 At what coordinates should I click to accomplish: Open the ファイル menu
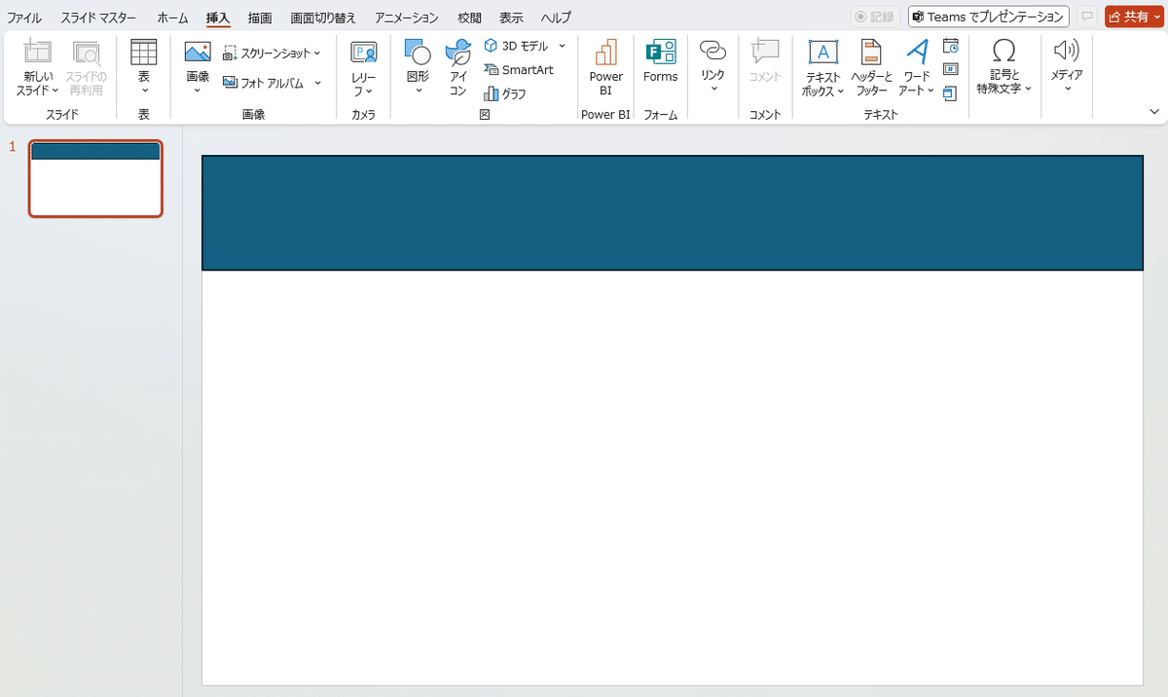(x=25, y=18)
